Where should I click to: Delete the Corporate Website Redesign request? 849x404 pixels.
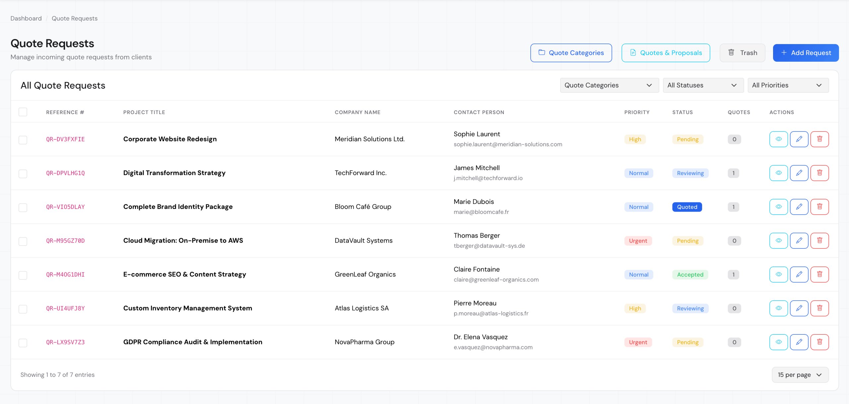819,139
